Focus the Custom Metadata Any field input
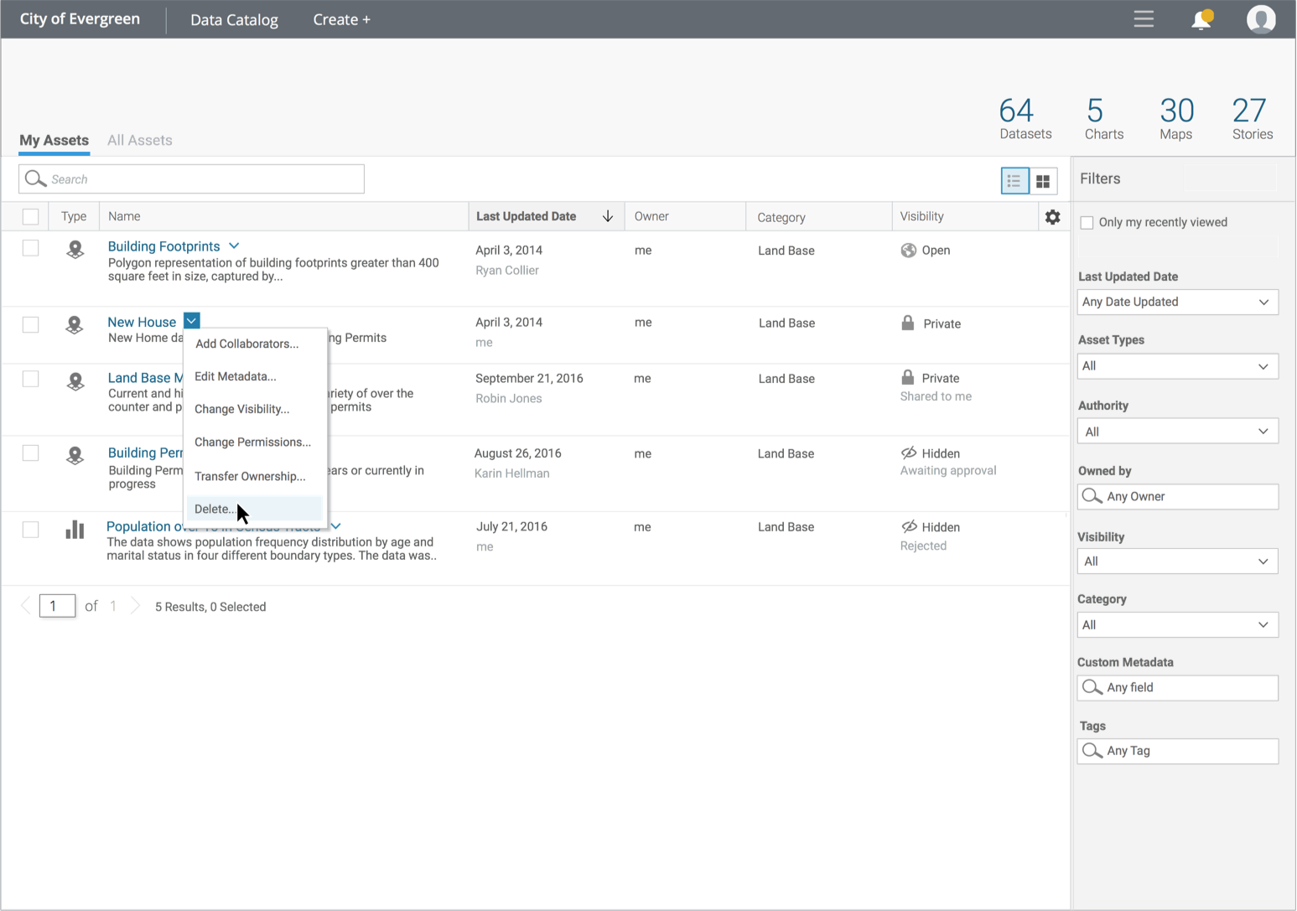Image resolution: width=1297 pixels, height=911 pixels. coord(1177,687)
